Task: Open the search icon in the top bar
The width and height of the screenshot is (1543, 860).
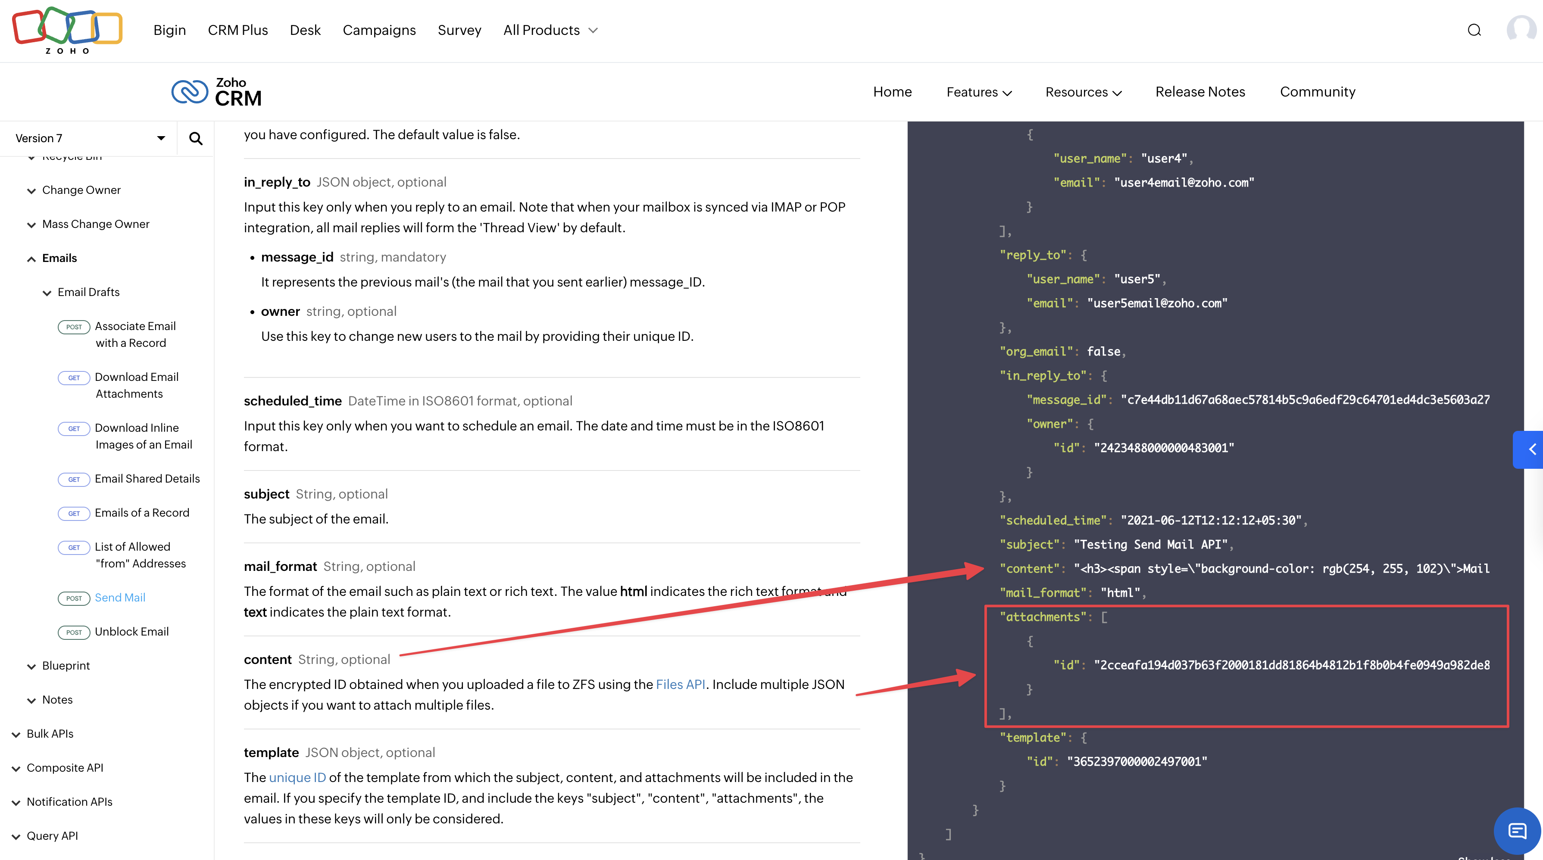Action: tap(1474, 30)
